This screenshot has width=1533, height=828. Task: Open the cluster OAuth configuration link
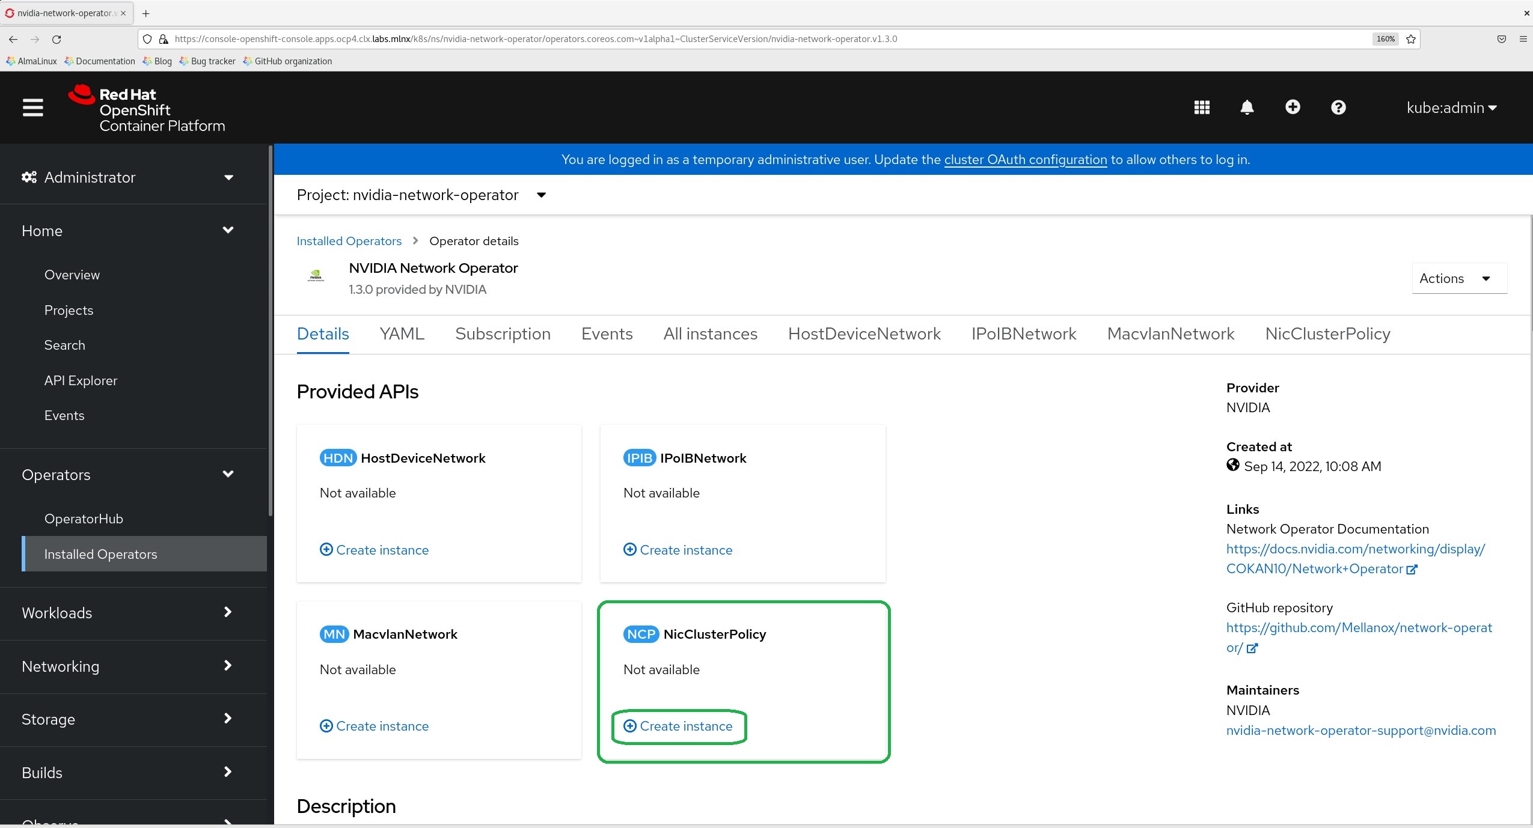(x=1026, y=160)
